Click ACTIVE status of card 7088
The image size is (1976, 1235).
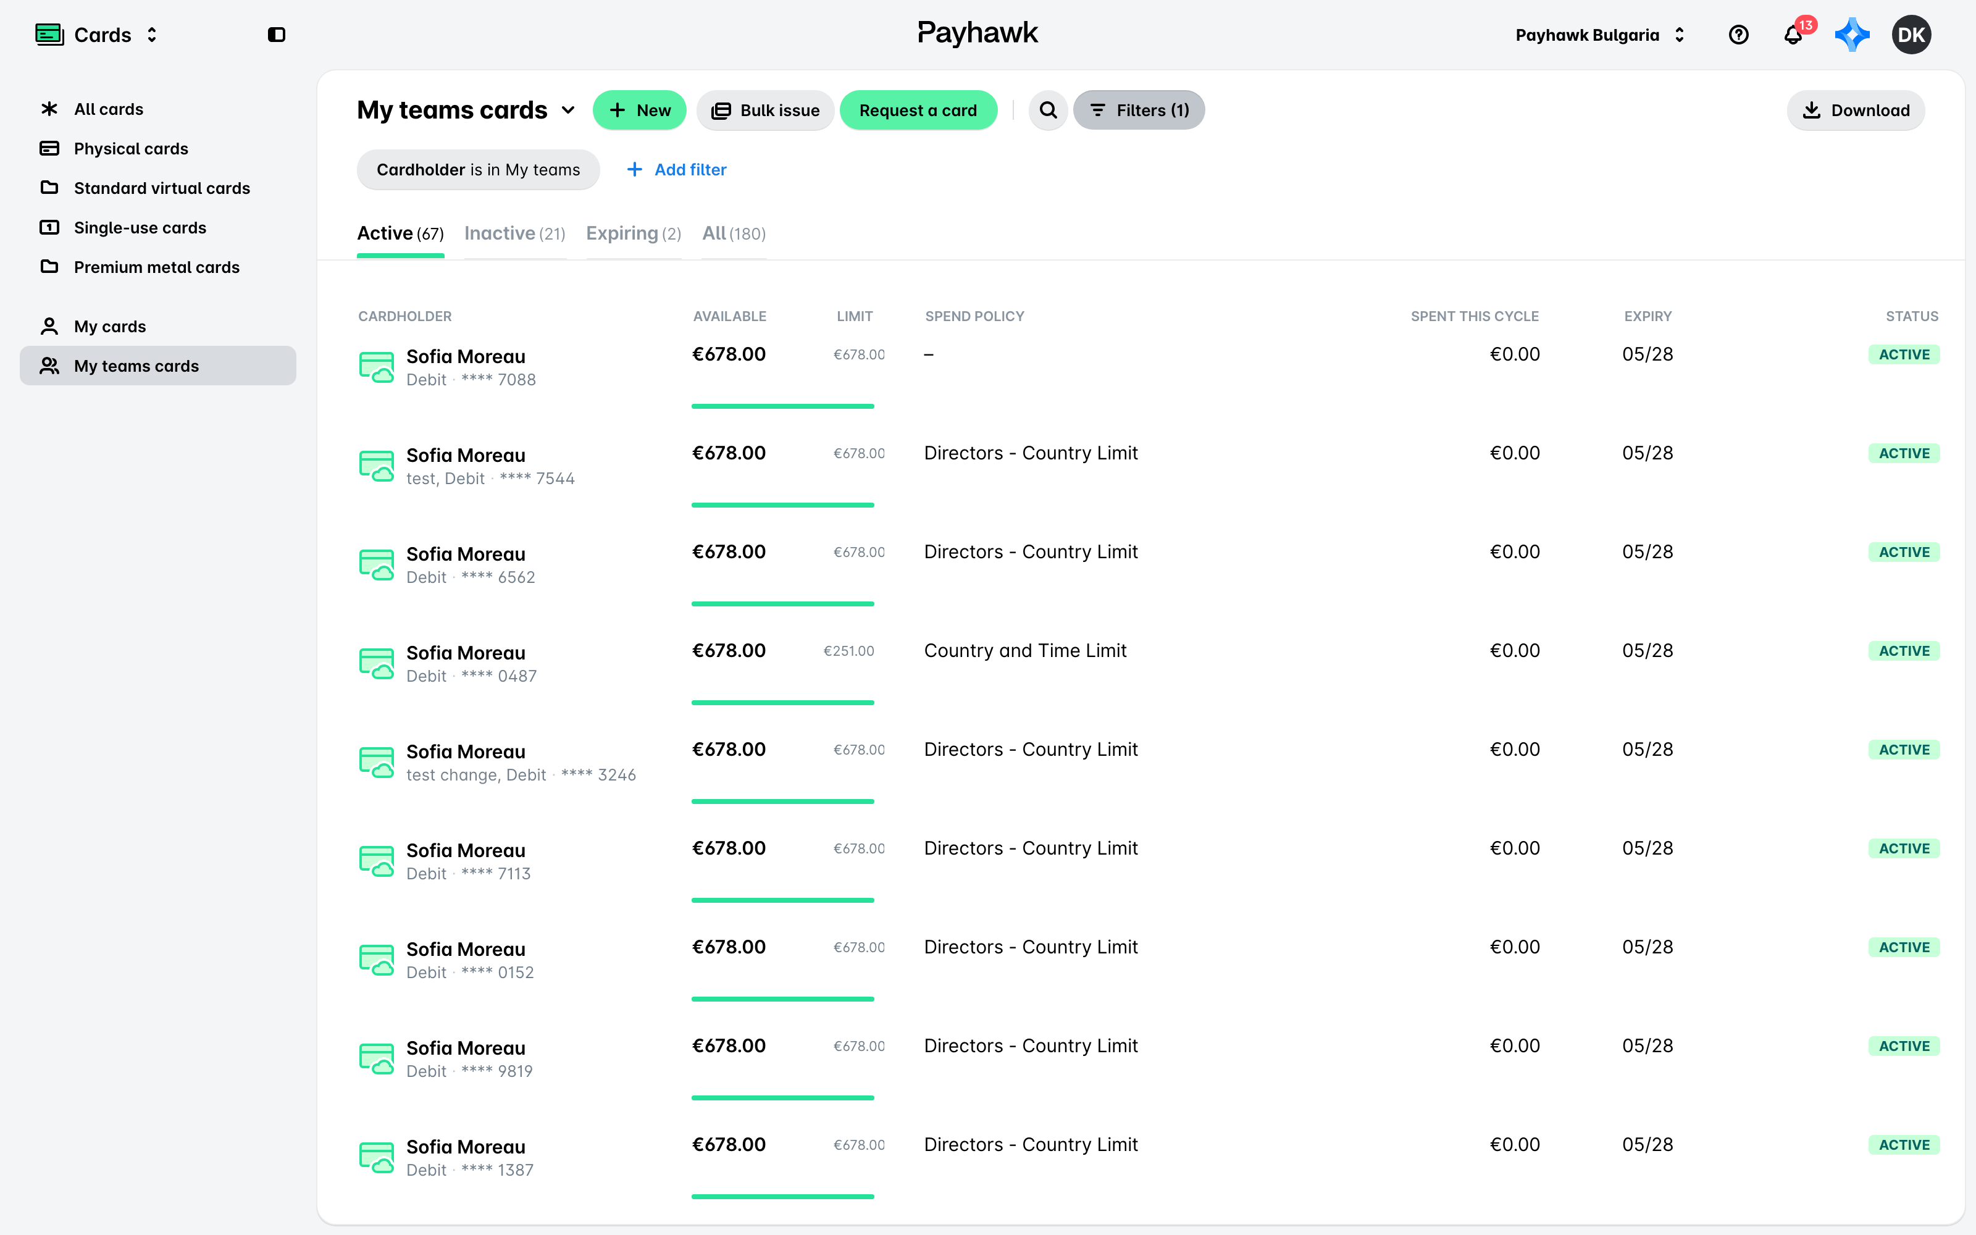pyautogui.click(x=1904, y=354)
